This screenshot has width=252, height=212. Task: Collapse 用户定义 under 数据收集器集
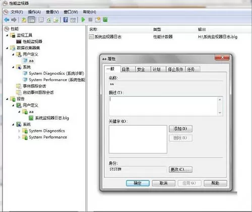tap(13, 54)
